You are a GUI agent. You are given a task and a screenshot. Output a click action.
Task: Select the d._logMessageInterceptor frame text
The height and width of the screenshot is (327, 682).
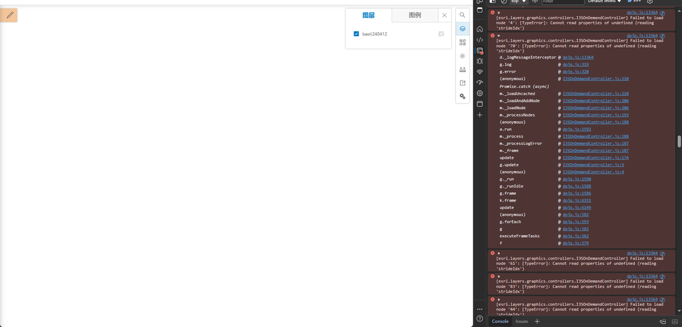pos(528,57)
